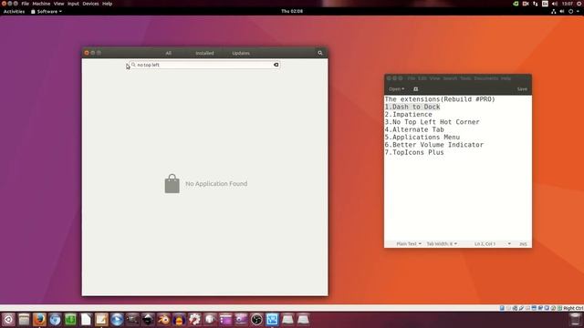Click the line '6.Better Volume Indicator'

[434, 145]
